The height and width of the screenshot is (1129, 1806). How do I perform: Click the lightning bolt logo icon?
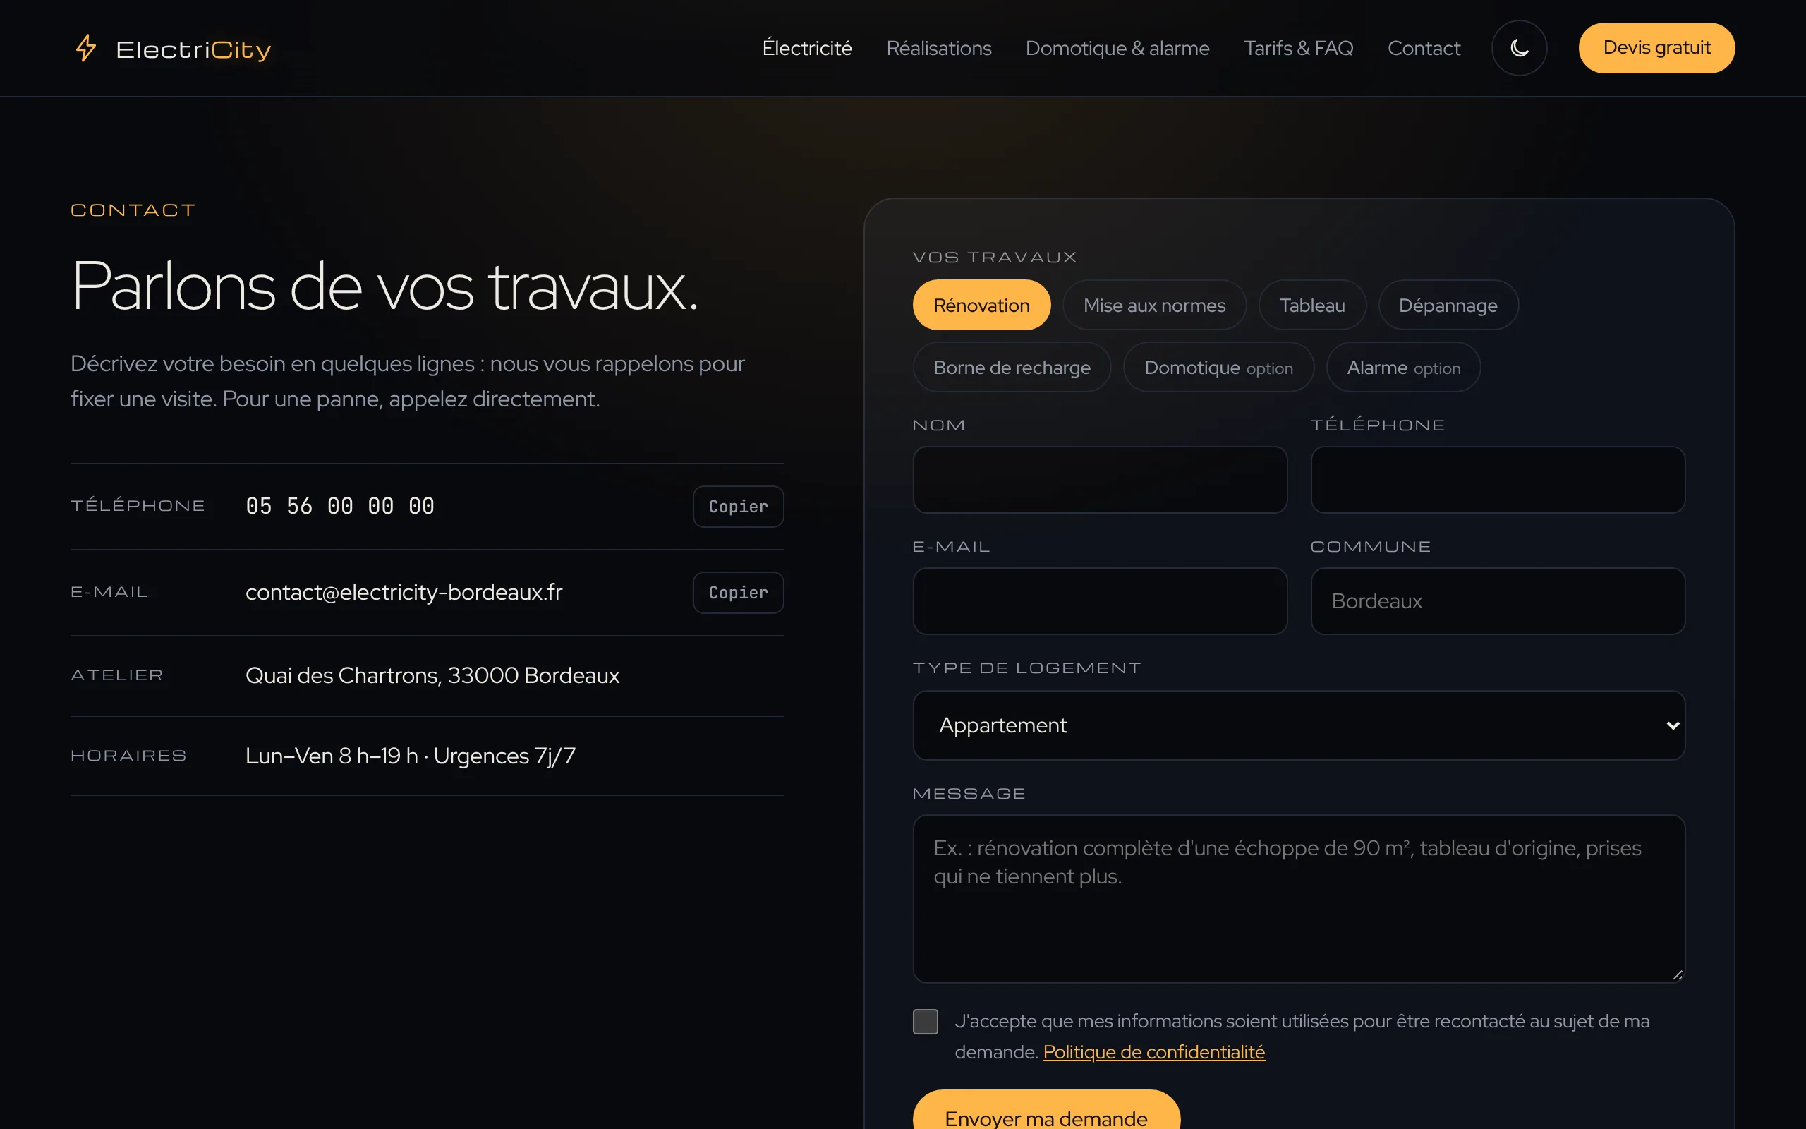tap(86, 49)
